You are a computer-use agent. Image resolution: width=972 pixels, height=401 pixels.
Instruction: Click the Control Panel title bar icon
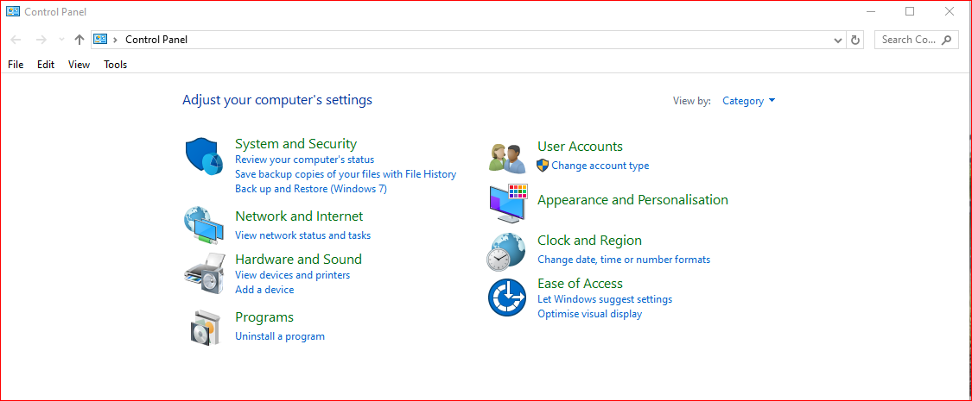(12, 11)
